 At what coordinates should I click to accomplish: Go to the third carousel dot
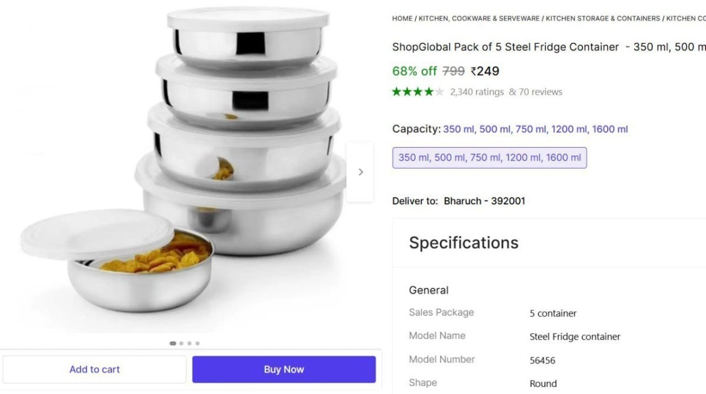point(189,343)
